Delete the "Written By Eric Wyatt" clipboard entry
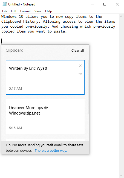This screenshot has height=178, width=124. click(80, 66)
